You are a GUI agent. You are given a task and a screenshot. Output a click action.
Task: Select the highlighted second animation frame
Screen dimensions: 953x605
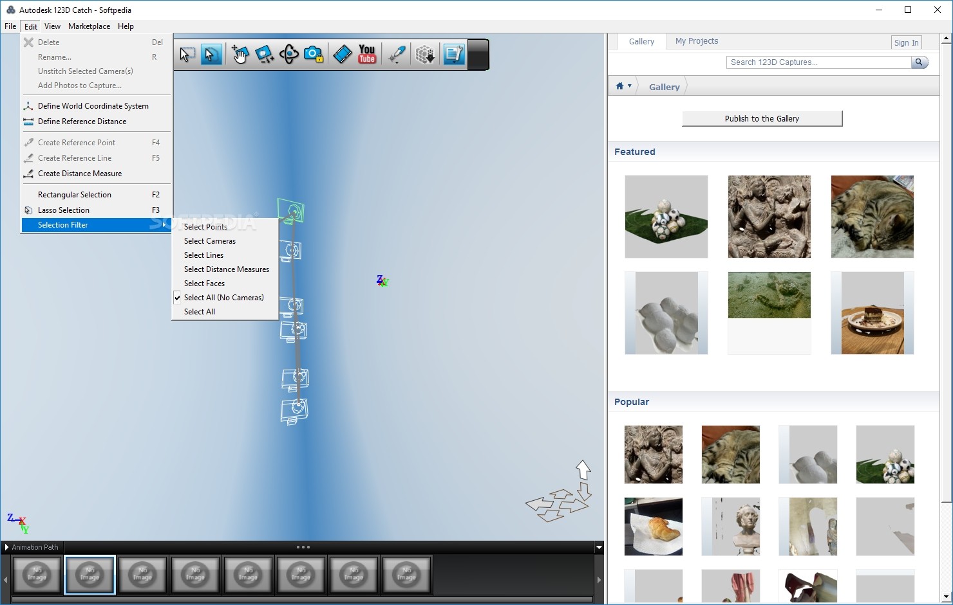(90, 575)
